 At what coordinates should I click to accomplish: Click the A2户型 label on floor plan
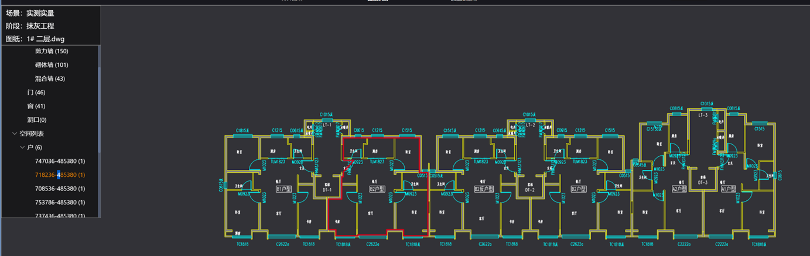coord(679,189)
